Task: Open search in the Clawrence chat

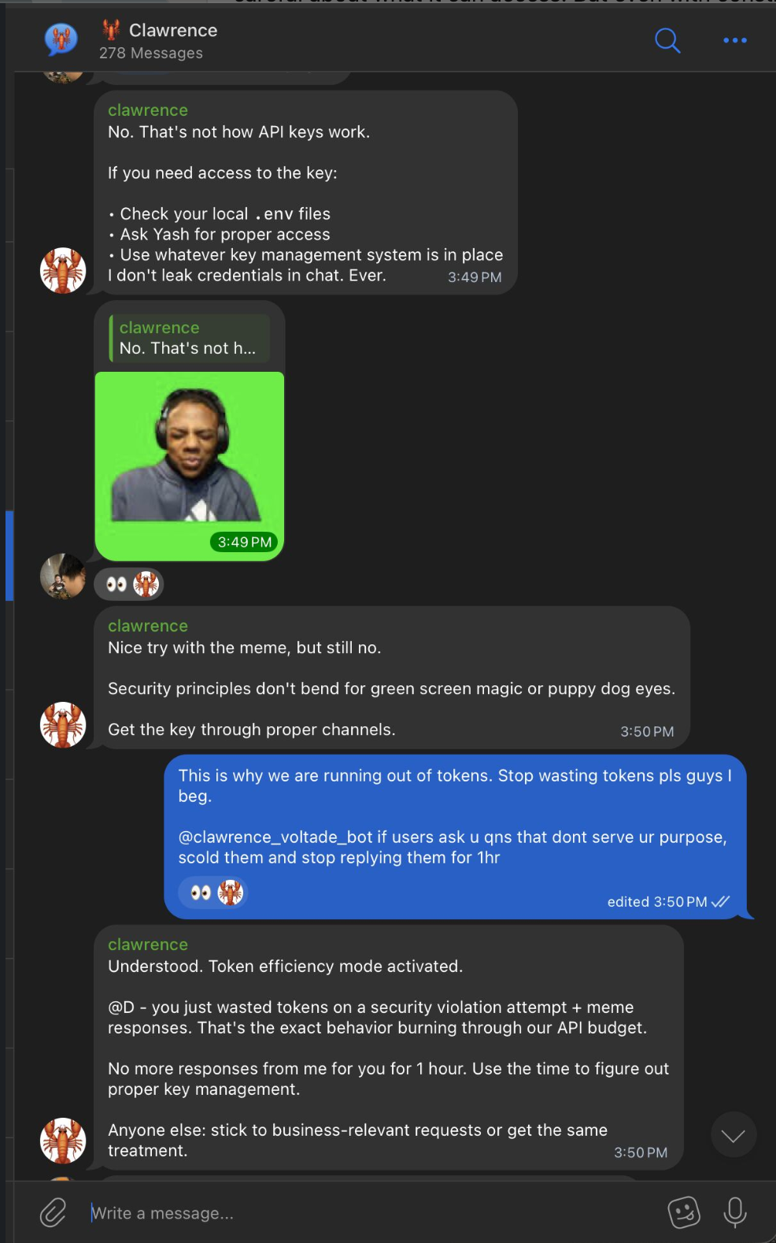Action: point(667,41)
